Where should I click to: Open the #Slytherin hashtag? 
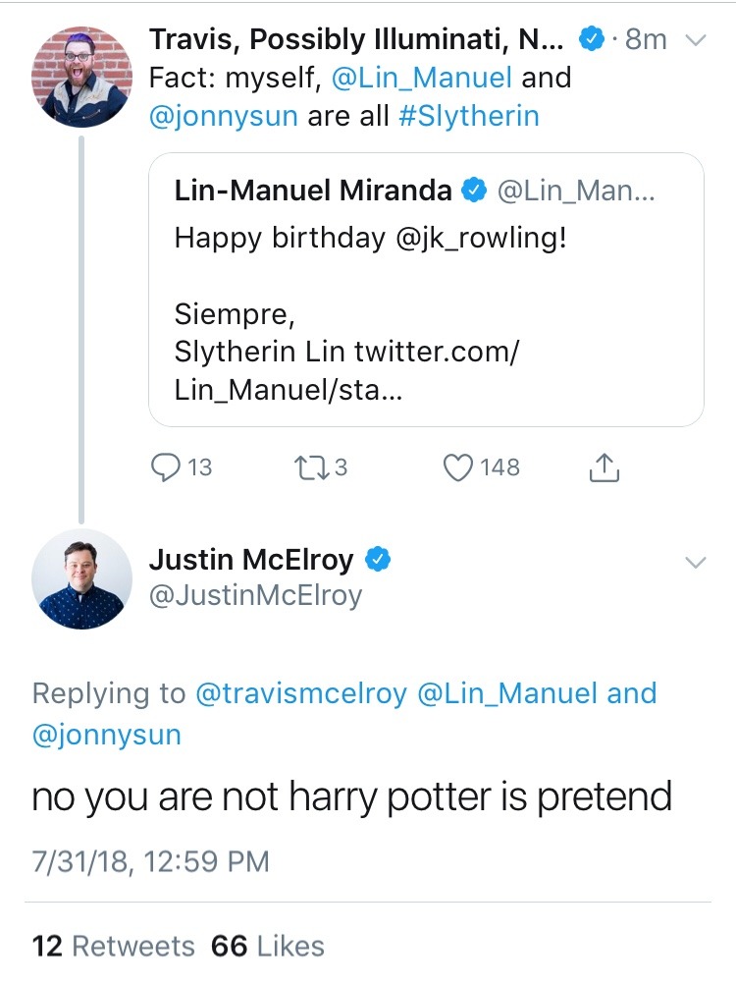(469, 116)
